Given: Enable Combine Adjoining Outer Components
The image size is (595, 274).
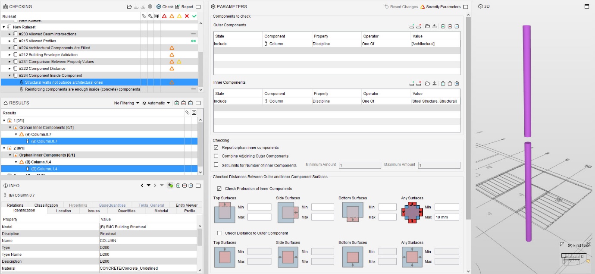Looking at the screenshot, I should 216,156.
